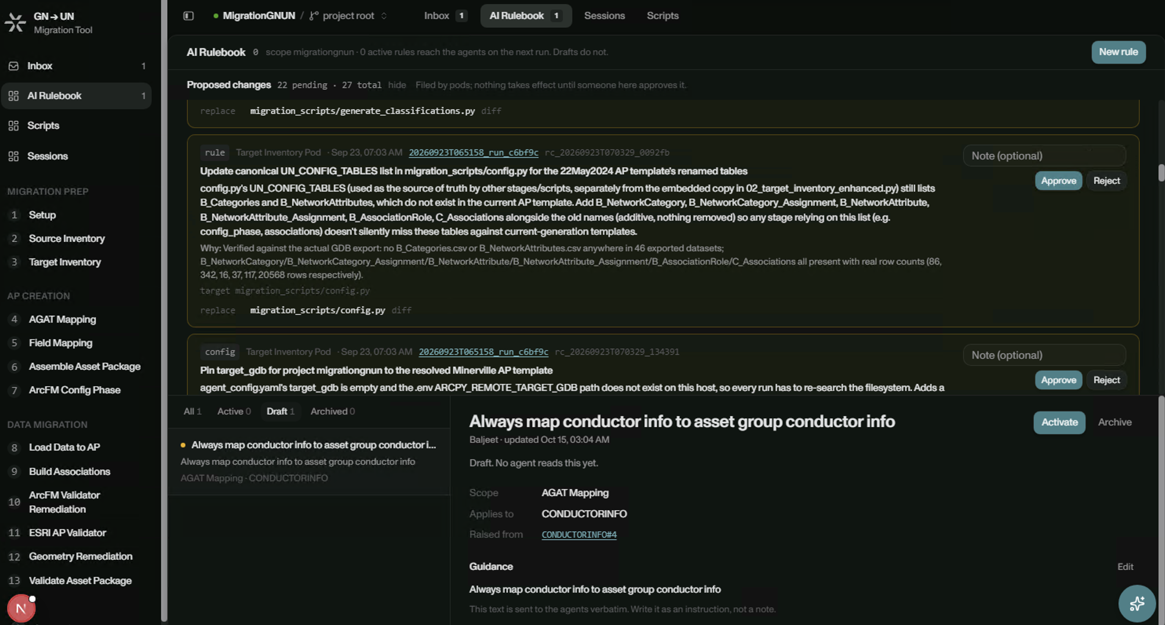Screen dimensions: 1165x625
Task: Show diff for migration_scripts/config.py
Action: 401,310
